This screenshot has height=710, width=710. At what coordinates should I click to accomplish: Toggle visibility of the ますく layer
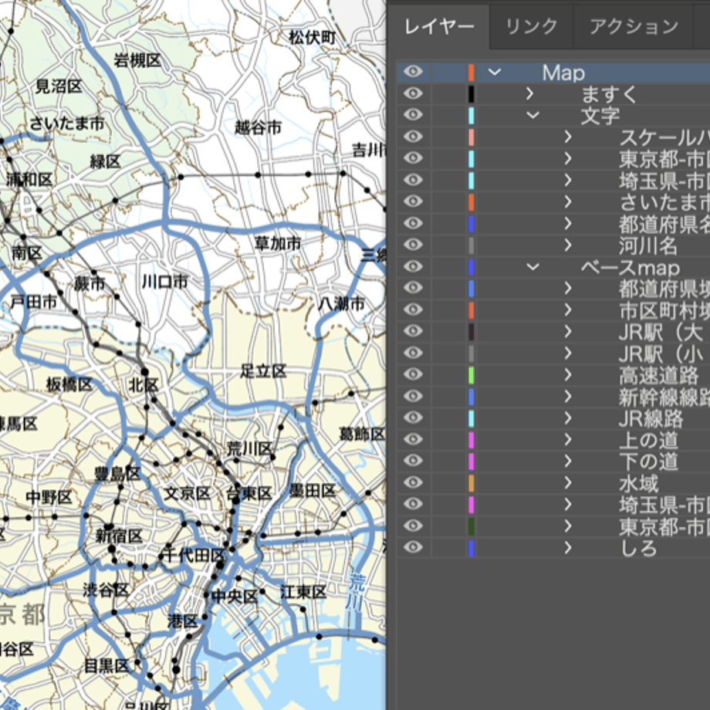(x=413, y=93)
